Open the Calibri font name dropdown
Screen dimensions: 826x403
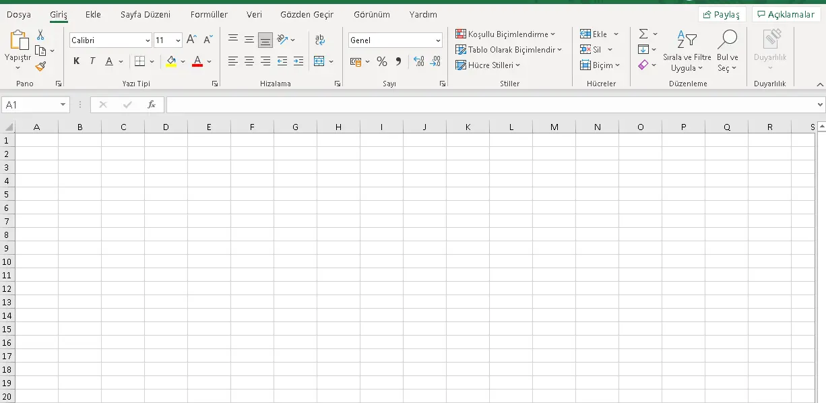(x=148, y=40)
